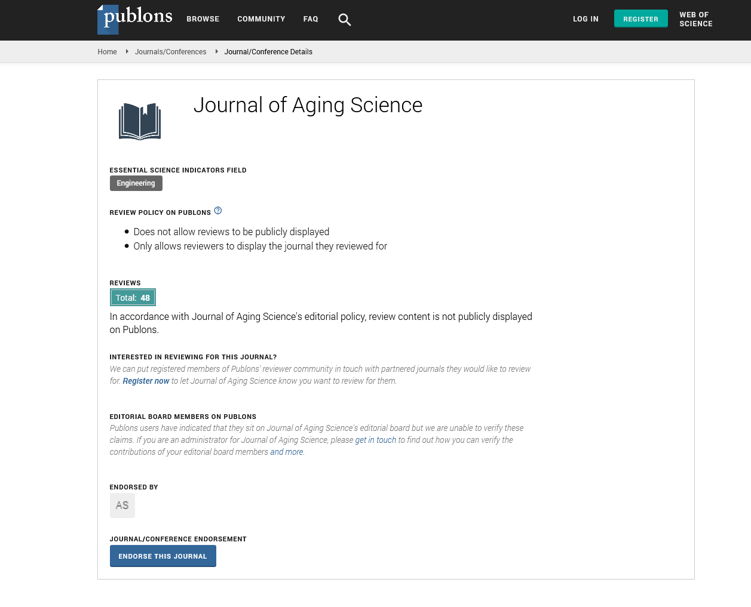Click the Total 48 reviews badge
The image size is (751, 607).
point(133,297)
